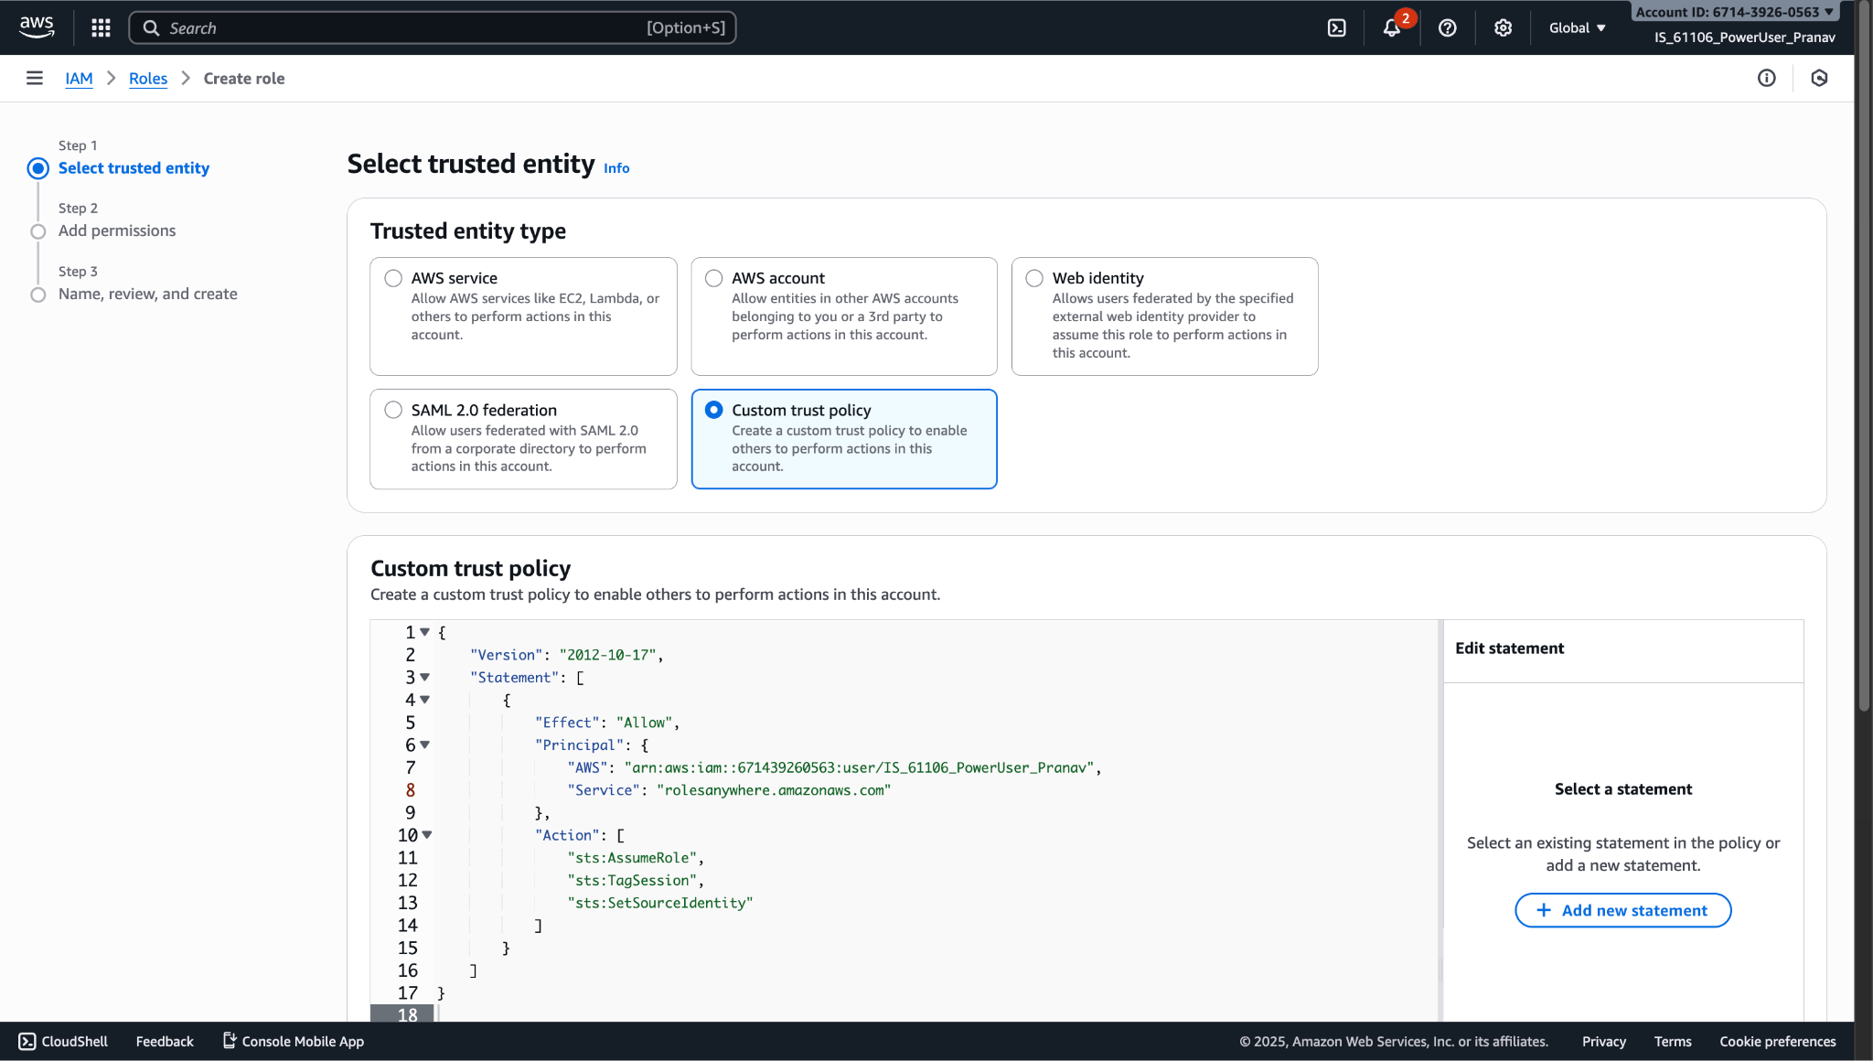Click the Feedback link in footer
The height and width of the screenshot is (1061, 1873).
pos(165,1042)
